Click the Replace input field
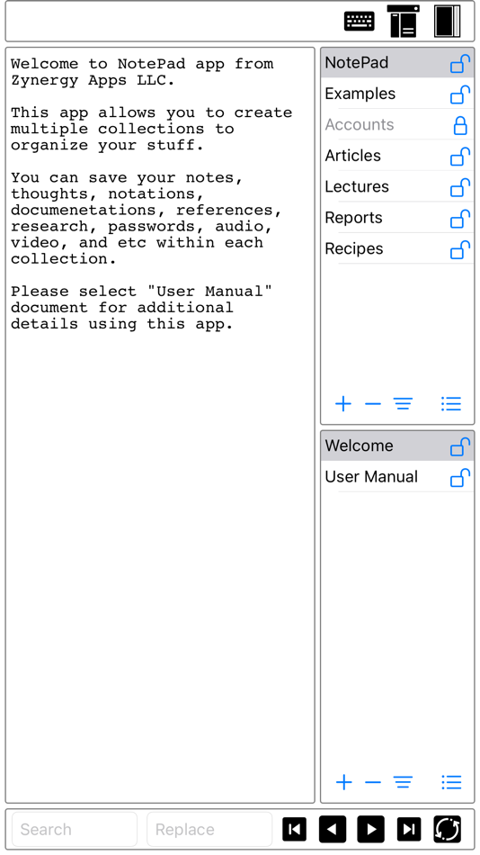480x855 pixels. pyautogui.click(x=209, y=830)
